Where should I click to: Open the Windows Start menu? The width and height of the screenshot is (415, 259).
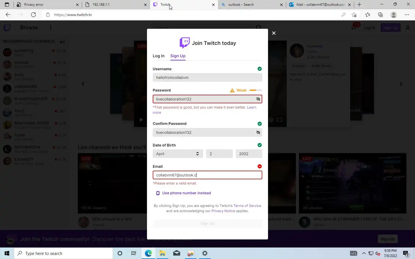point(7,253)
